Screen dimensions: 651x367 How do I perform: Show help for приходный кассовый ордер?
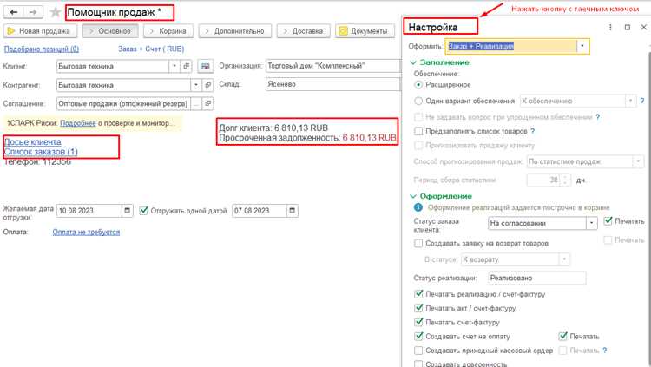604,351
